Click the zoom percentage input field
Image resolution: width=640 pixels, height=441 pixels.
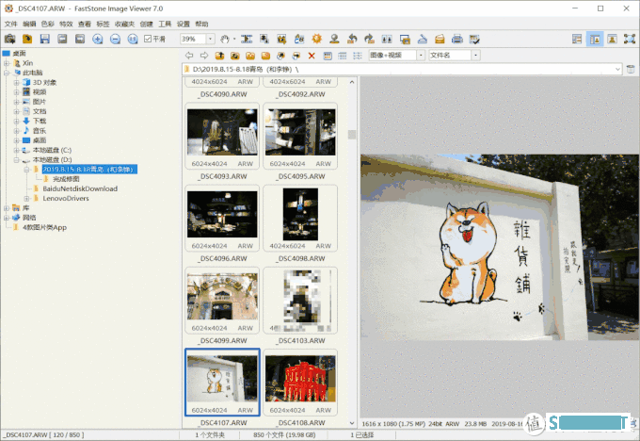(193, 39)
